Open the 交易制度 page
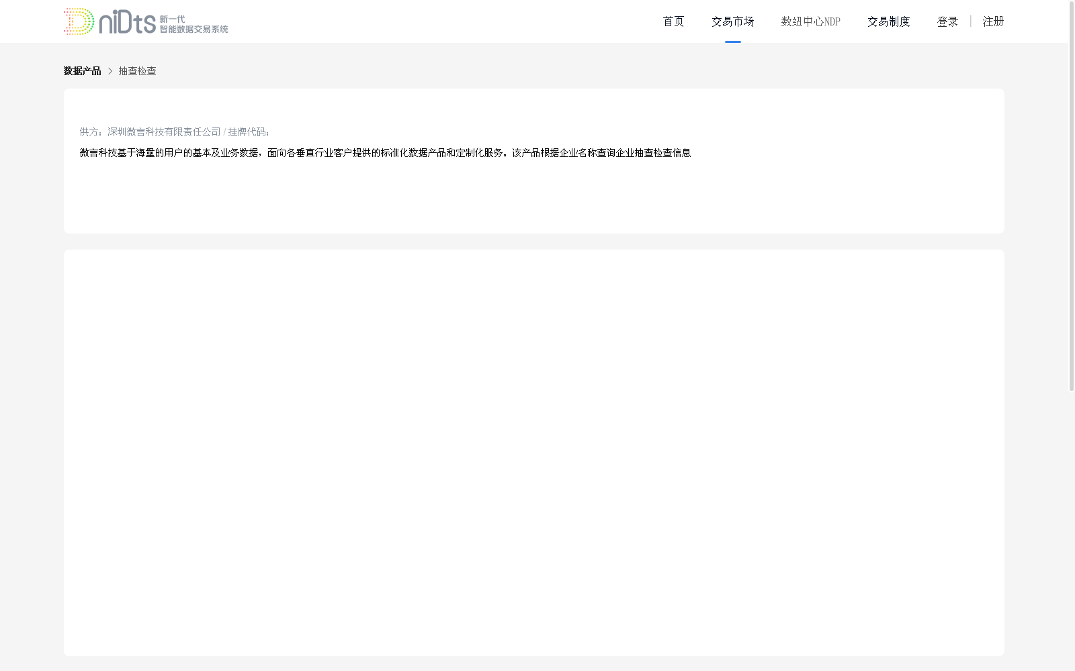 click(888, 21)
